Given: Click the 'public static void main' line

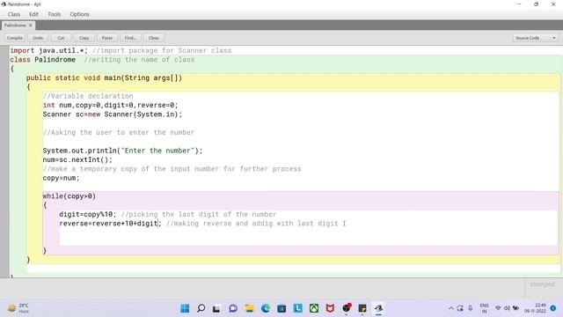Looking at the screenshot, I should coord(104,78).
